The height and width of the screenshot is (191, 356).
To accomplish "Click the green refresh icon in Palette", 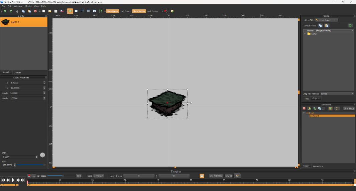I will point(350,25).
